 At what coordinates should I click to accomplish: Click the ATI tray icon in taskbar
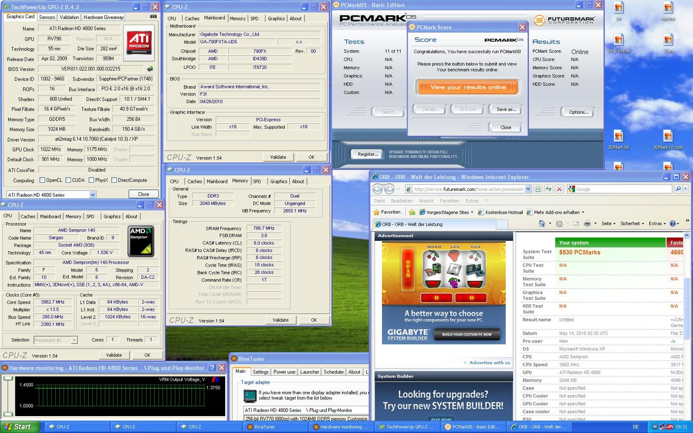tap(670, 427)
